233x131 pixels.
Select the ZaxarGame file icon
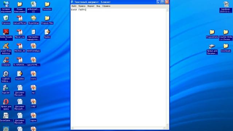point(6,117)
